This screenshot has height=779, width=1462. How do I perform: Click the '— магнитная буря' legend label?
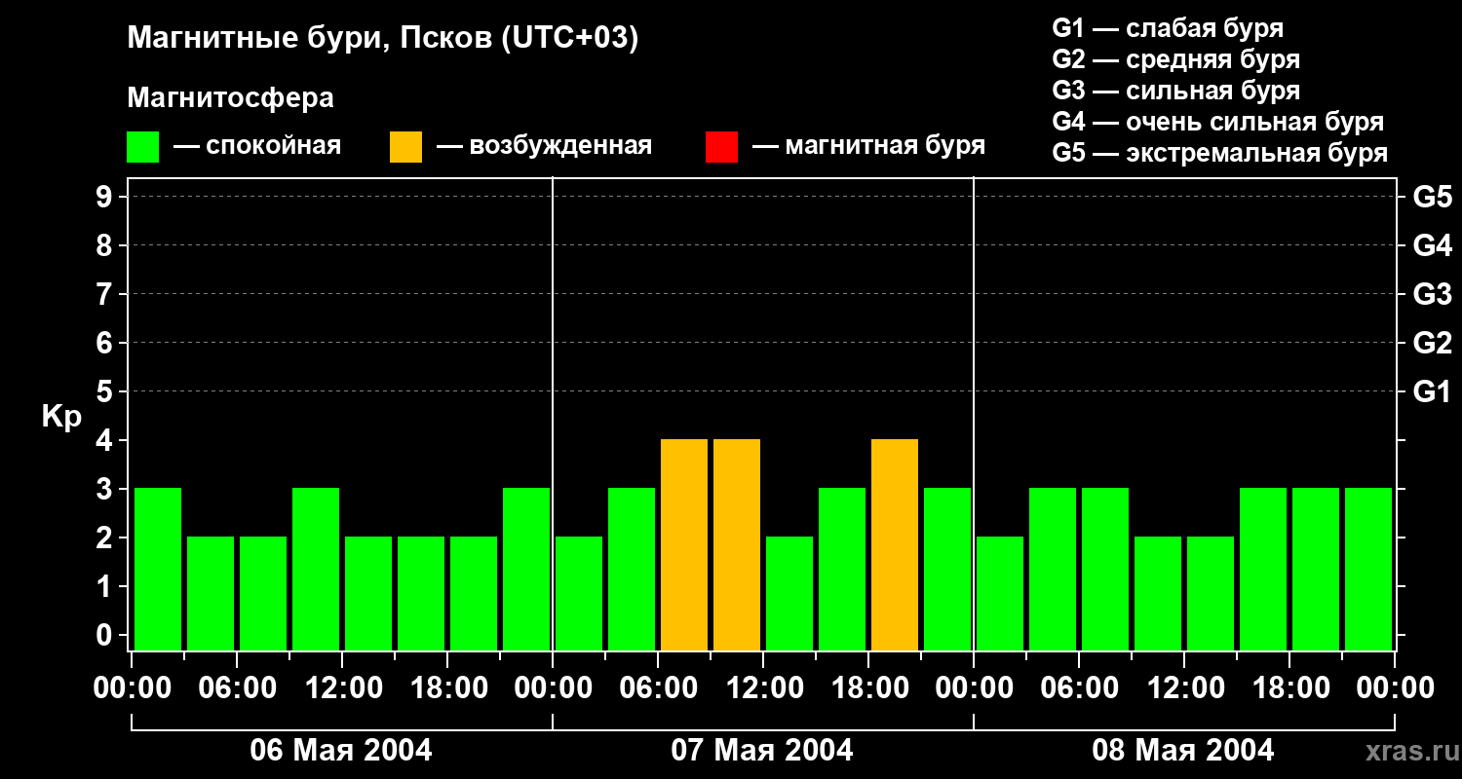[x=868, y=146]
